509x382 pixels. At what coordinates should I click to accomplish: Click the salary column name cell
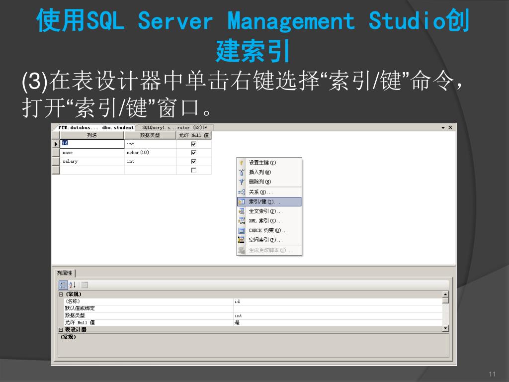click(92, 162)
